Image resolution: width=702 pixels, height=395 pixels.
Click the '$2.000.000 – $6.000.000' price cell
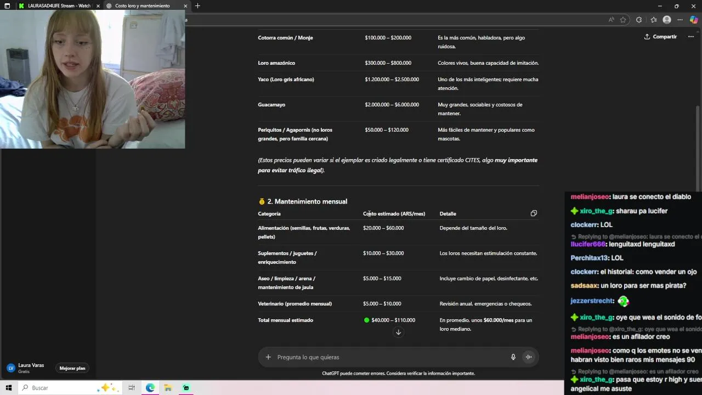pyautogui.click(x=392, y=105)
